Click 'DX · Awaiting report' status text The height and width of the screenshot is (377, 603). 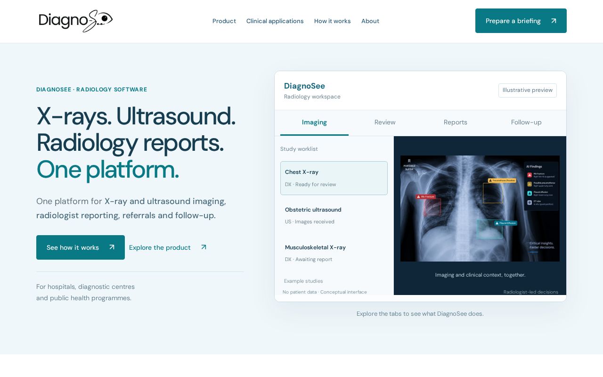(x=309, y=260)
